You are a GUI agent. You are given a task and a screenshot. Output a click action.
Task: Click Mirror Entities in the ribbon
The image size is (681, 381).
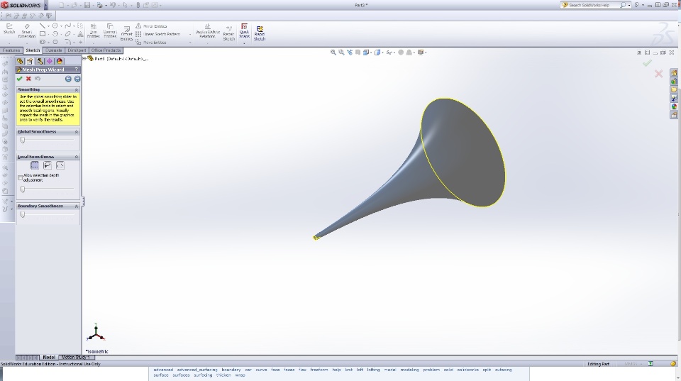152,26
